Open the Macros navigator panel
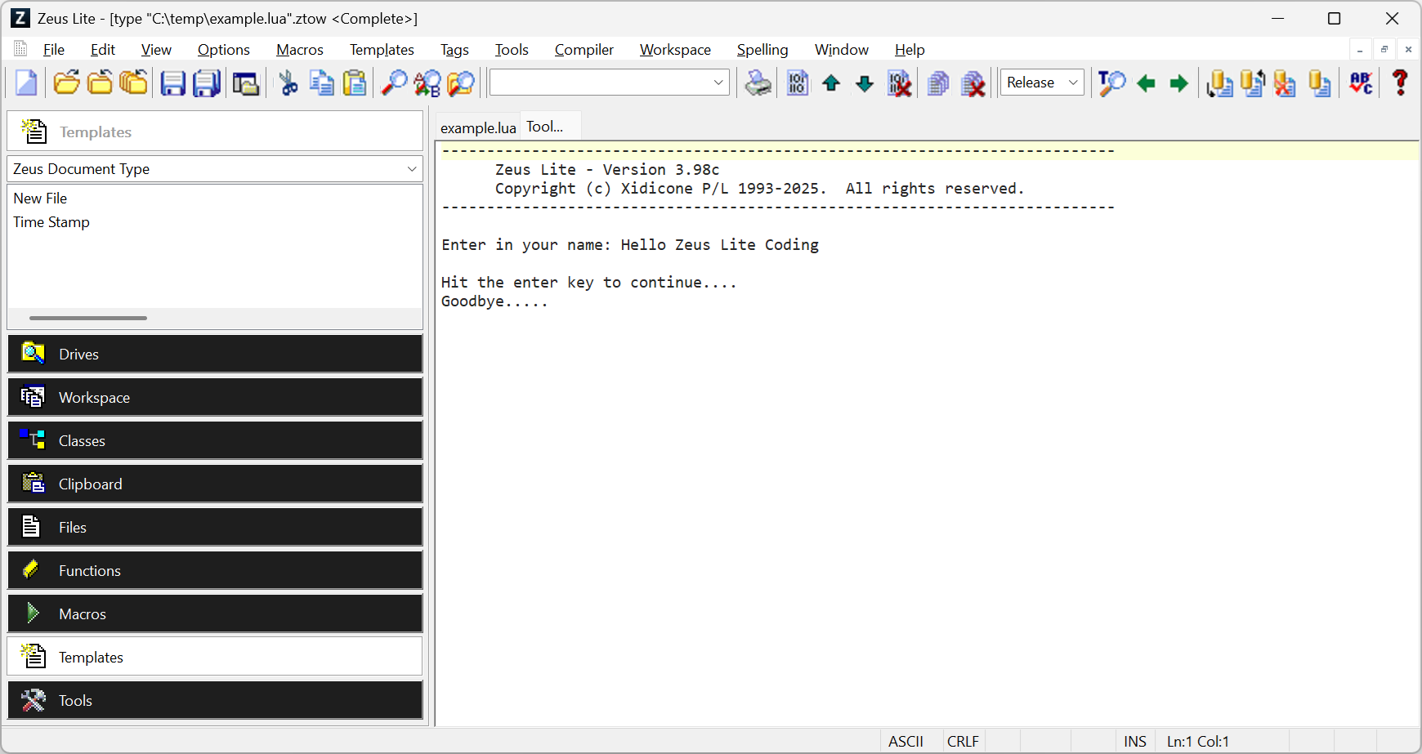Screen dimensions: 1422x754 215,613
